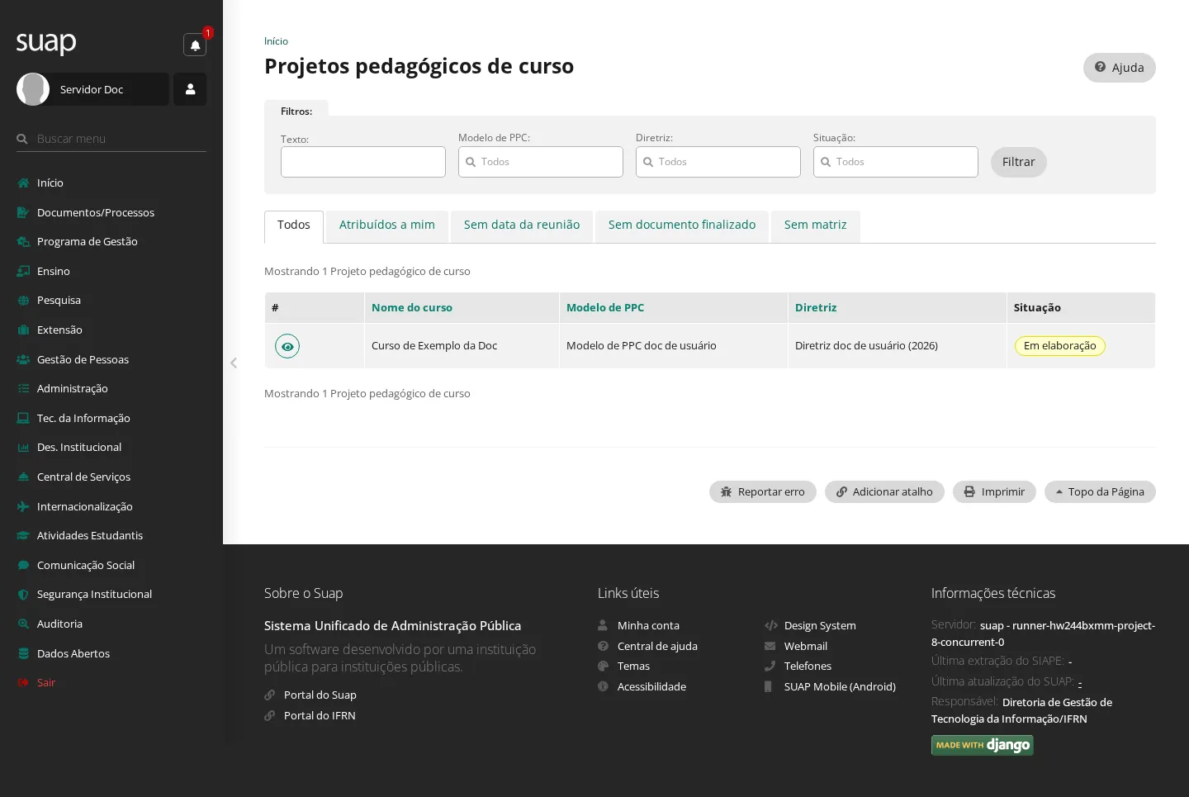
Task: Switch to Sem documento finalizado tab
Action: click(682, 225)
